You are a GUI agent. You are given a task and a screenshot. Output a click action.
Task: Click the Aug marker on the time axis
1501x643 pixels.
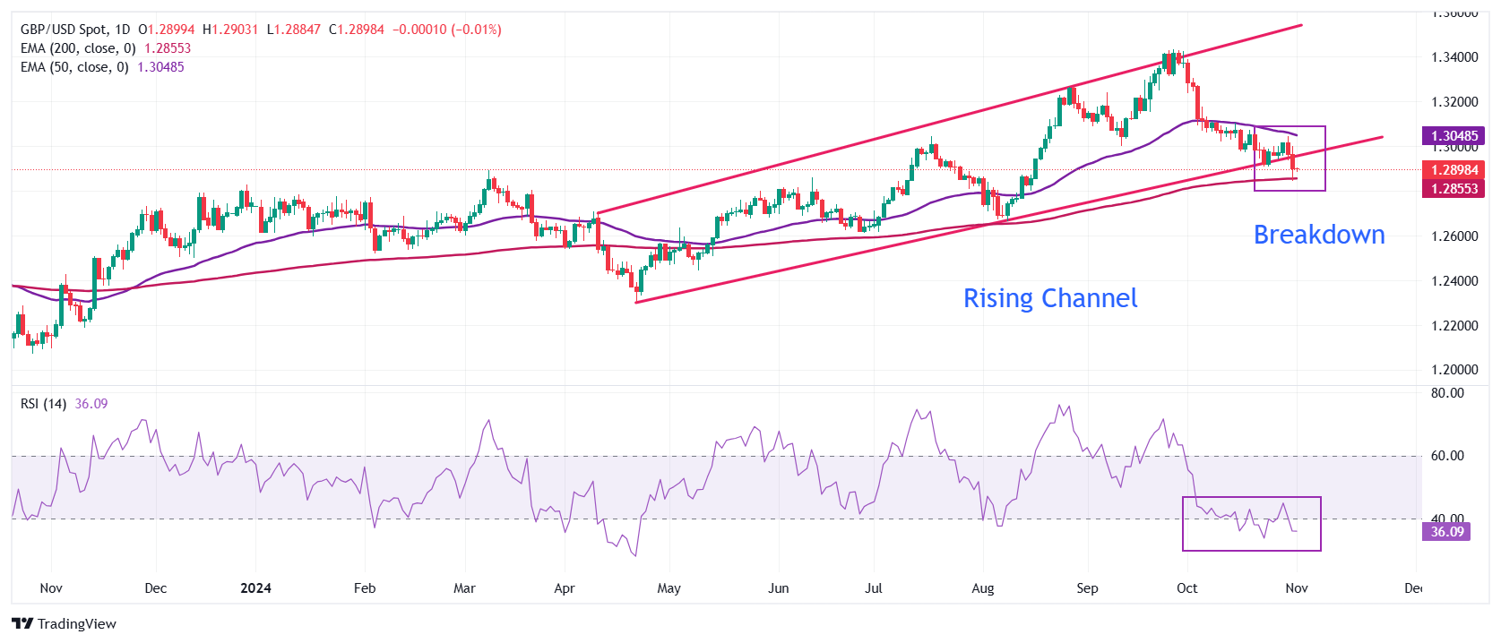[x=982, y=588]
